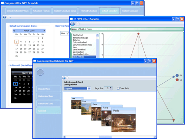Click back arrow in DataGrid inner toolbar
Screen dimensions: 185x139
(64, 78)
